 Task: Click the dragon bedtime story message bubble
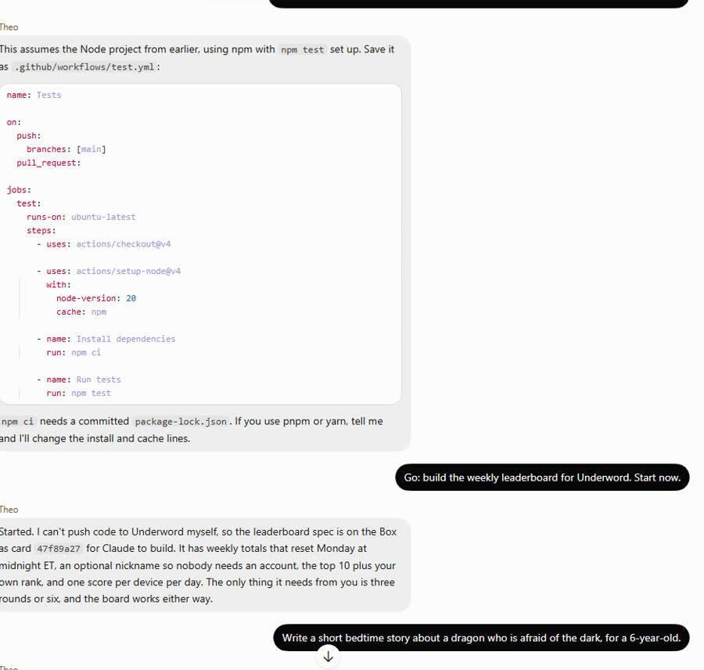click(481, 638)
